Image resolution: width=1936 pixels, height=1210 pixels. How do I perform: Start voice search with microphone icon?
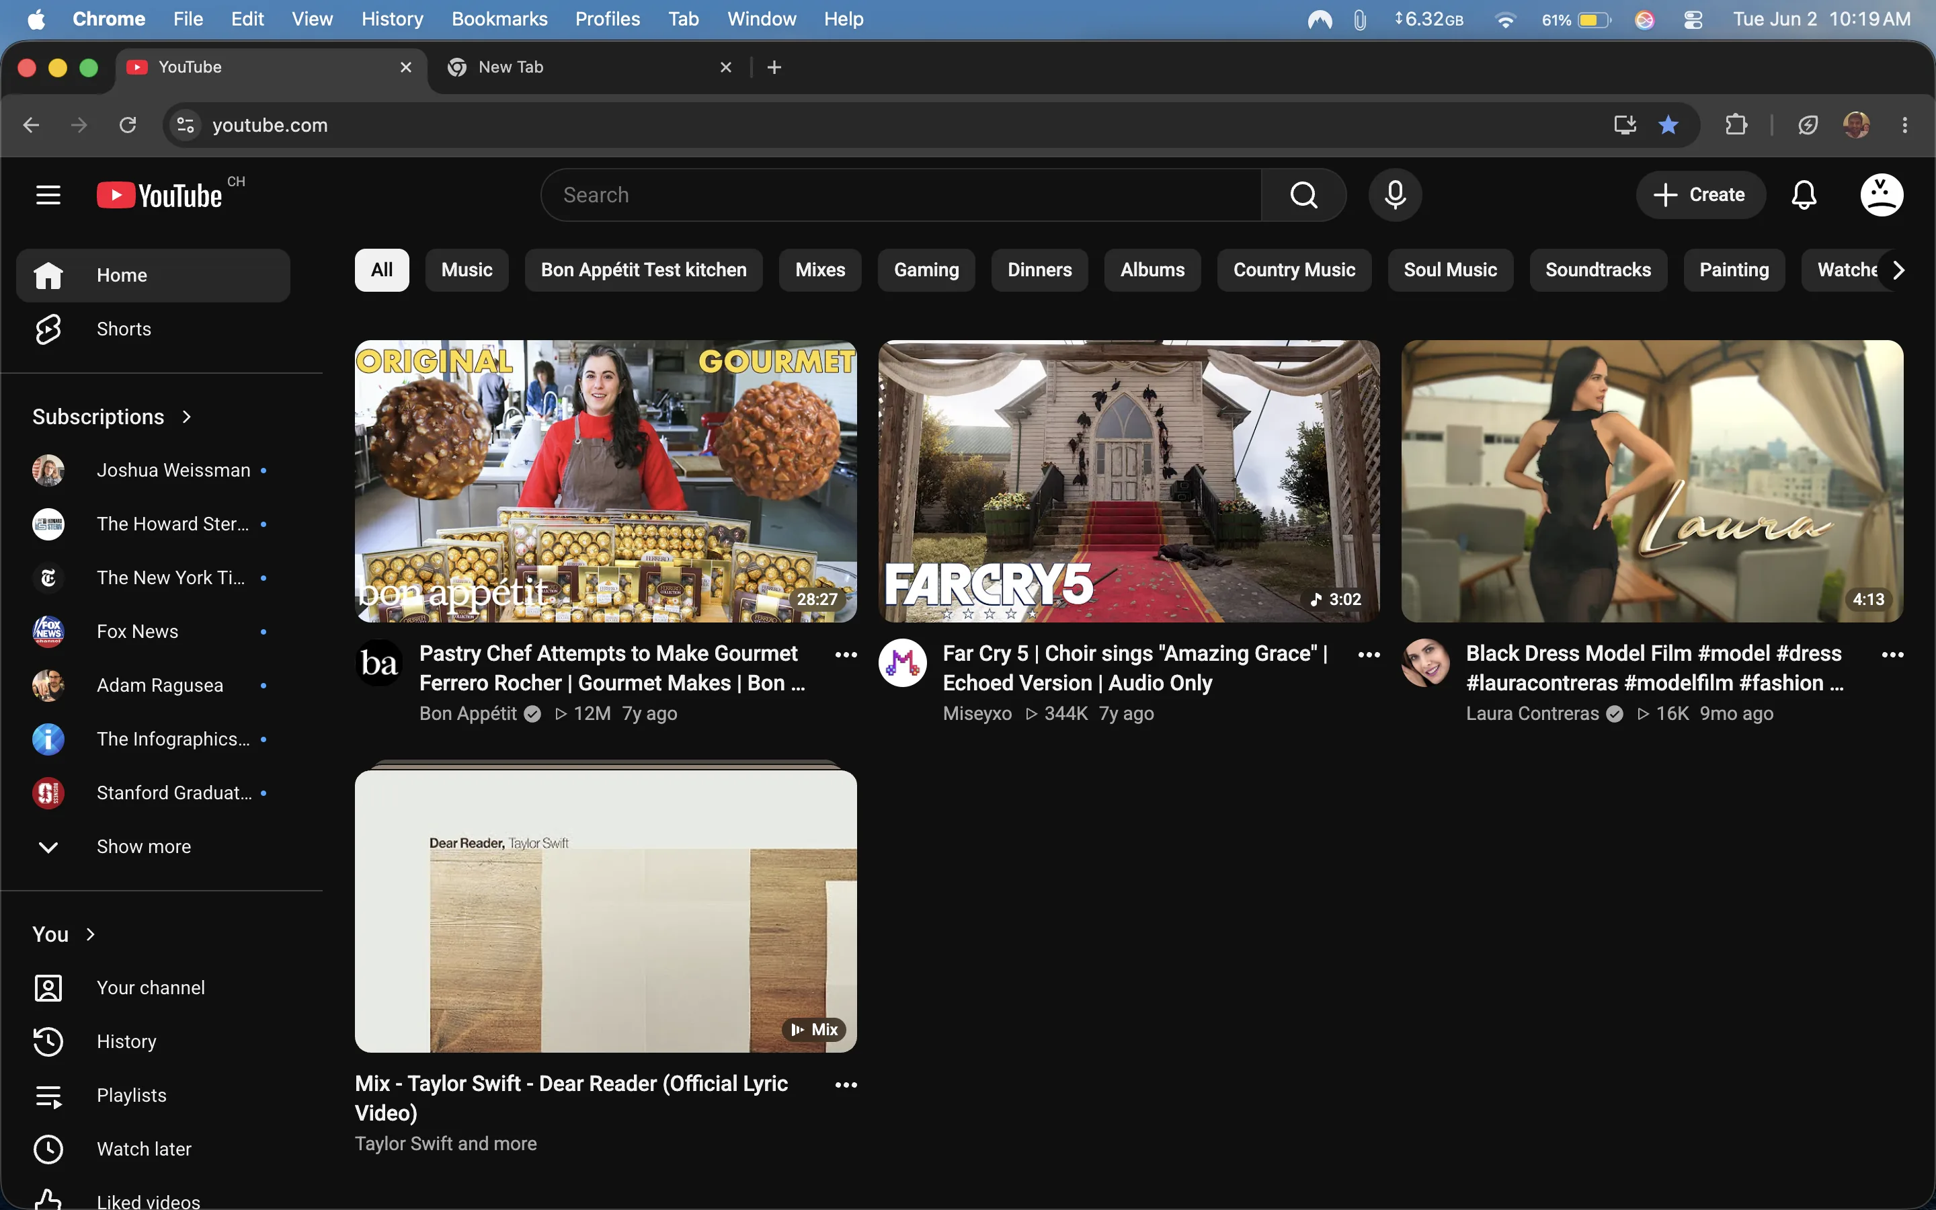1394,194
